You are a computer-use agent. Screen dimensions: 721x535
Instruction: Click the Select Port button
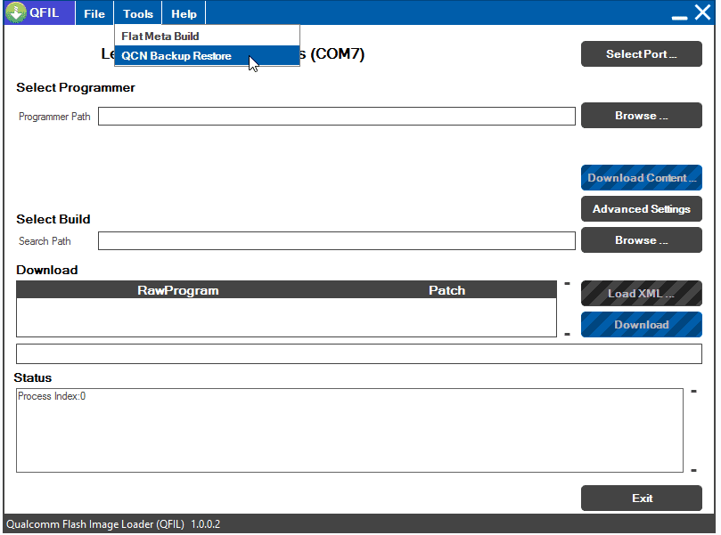642,54
